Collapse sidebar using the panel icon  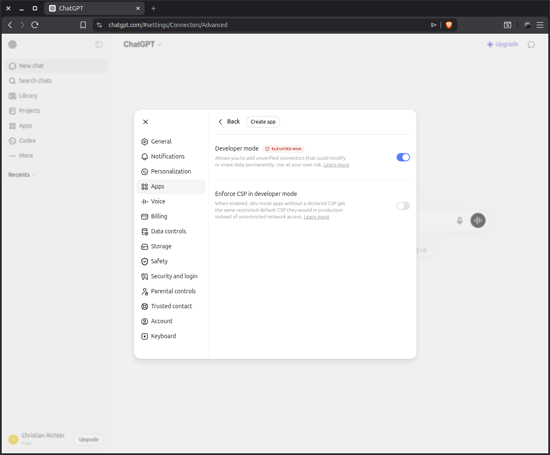pos(99,45)
